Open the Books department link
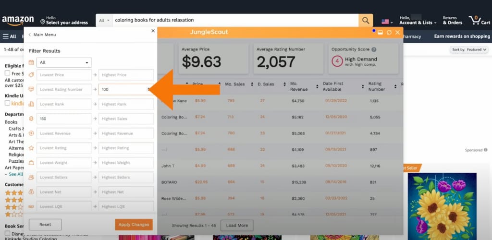 coord(11,122)
